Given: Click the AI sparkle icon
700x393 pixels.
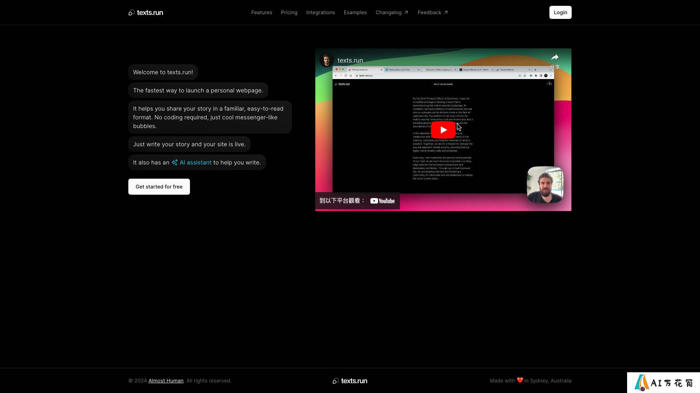Looking at the screenshot, I should pyautogui.click(x=175, y=162).
